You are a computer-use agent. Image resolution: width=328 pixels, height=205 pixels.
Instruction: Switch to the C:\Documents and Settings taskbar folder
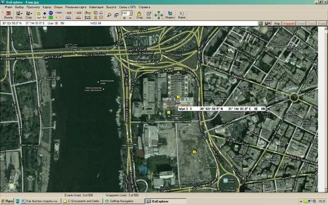83,201
